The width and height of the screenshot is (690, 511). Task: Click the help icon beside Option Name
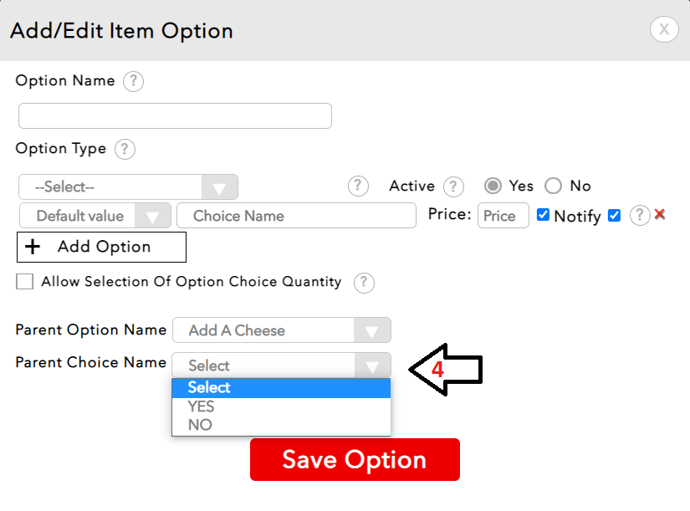(133, 82)
